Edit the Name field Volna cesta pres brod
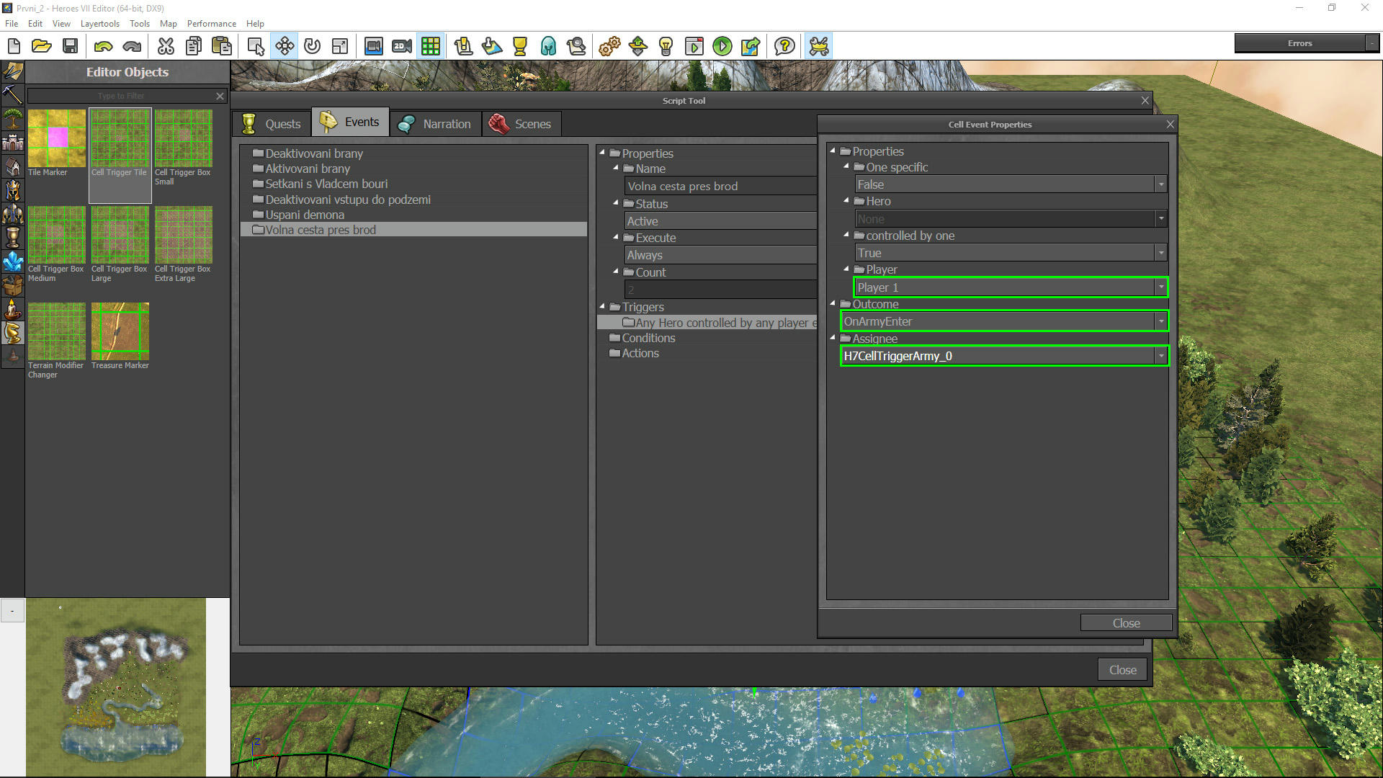 point(720,186)
